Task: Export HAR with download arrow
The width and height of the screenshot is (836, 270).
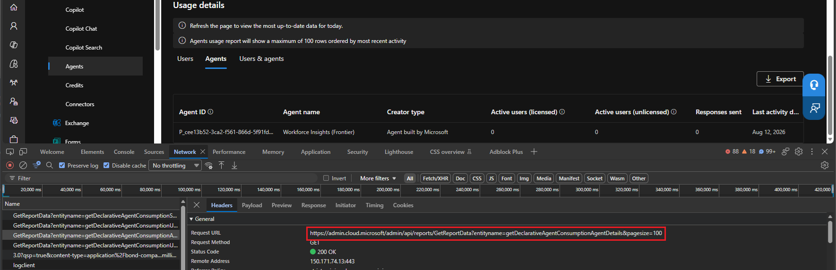Action: click(234, 165)
